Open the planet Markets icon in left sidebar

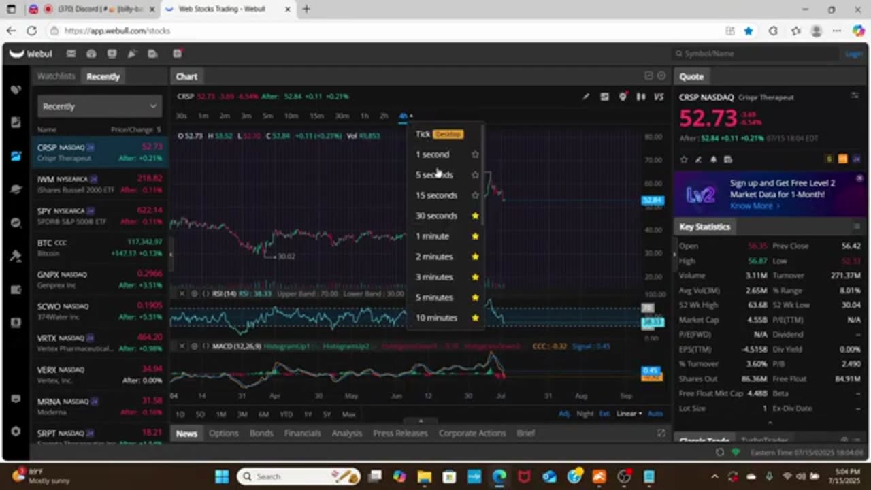click(x=16, y=189)
